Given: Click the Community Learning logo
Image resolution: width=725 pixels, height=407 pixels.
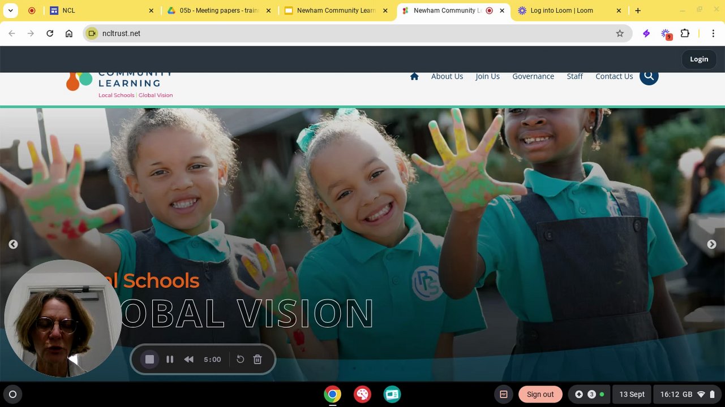Looking at the screenshot, I should [119, 85].
